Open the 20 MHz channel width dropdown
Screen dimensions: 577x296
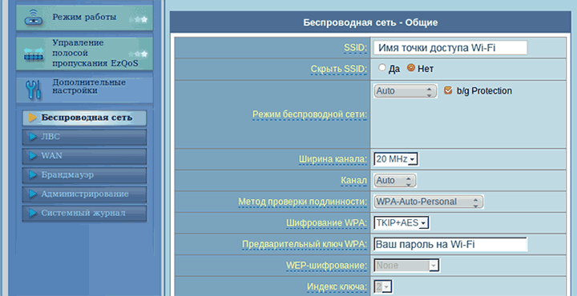point(396,159)
